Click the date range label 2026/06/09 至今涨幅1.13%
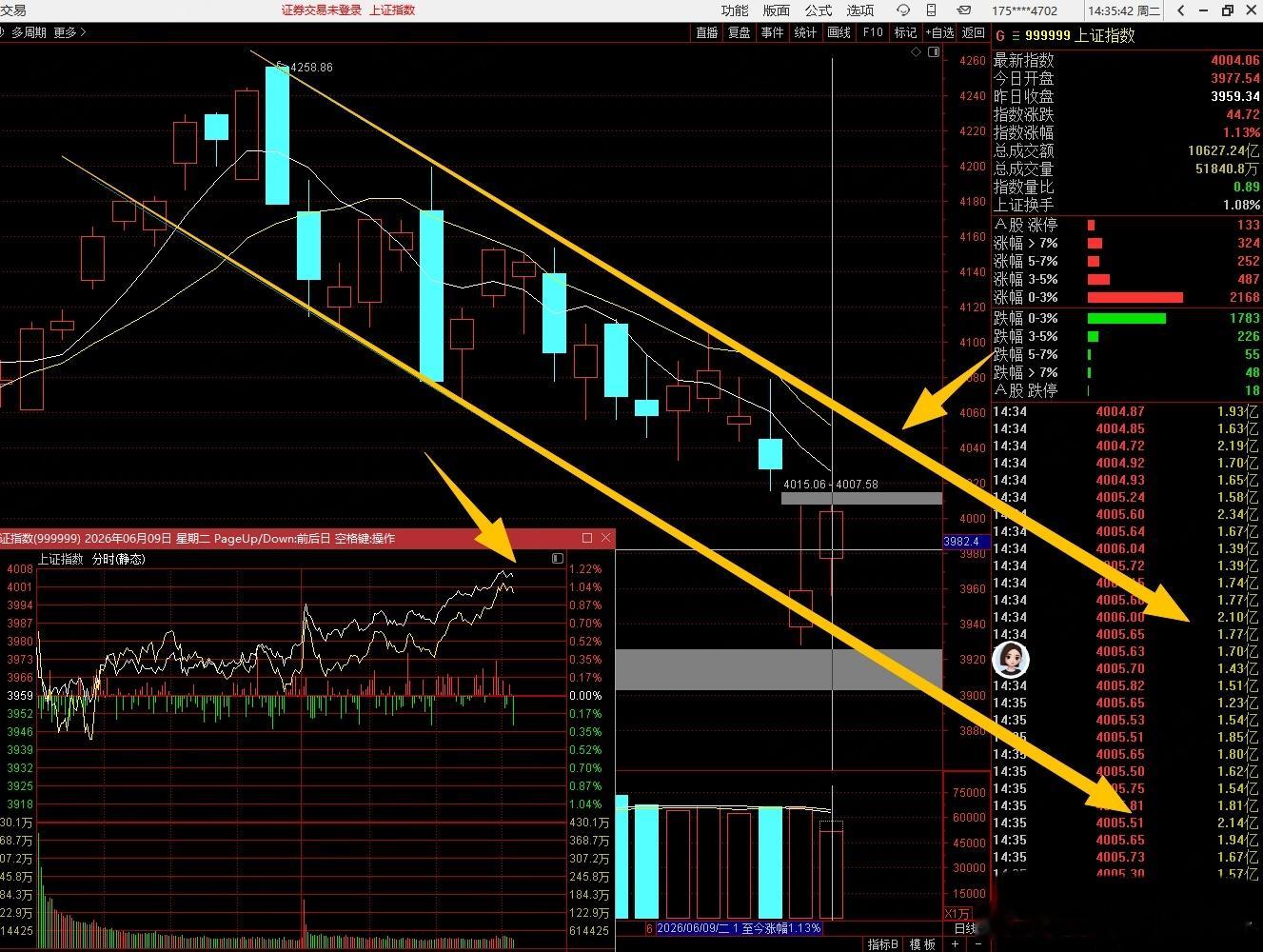The width and height of the screenshot is (1263, 952). (x=739, y=928)
